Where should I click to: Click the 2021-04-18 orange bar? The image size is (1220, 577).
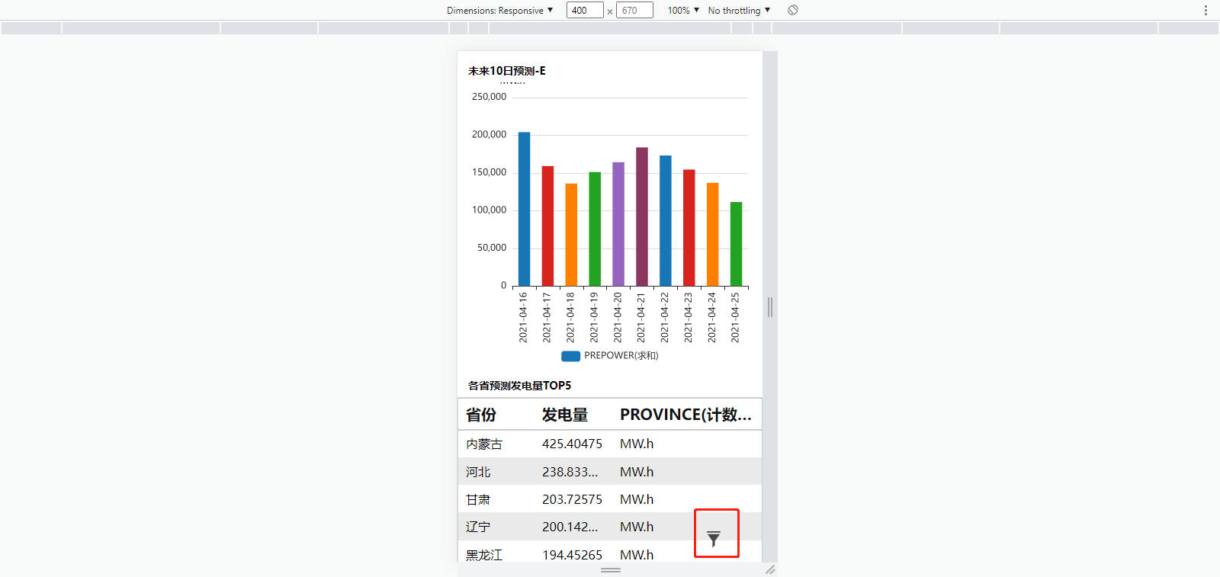[x=571, y=235]
